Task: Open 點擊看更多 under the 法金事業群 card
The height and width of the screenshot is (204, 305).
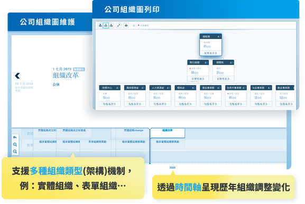Action: 261,104
